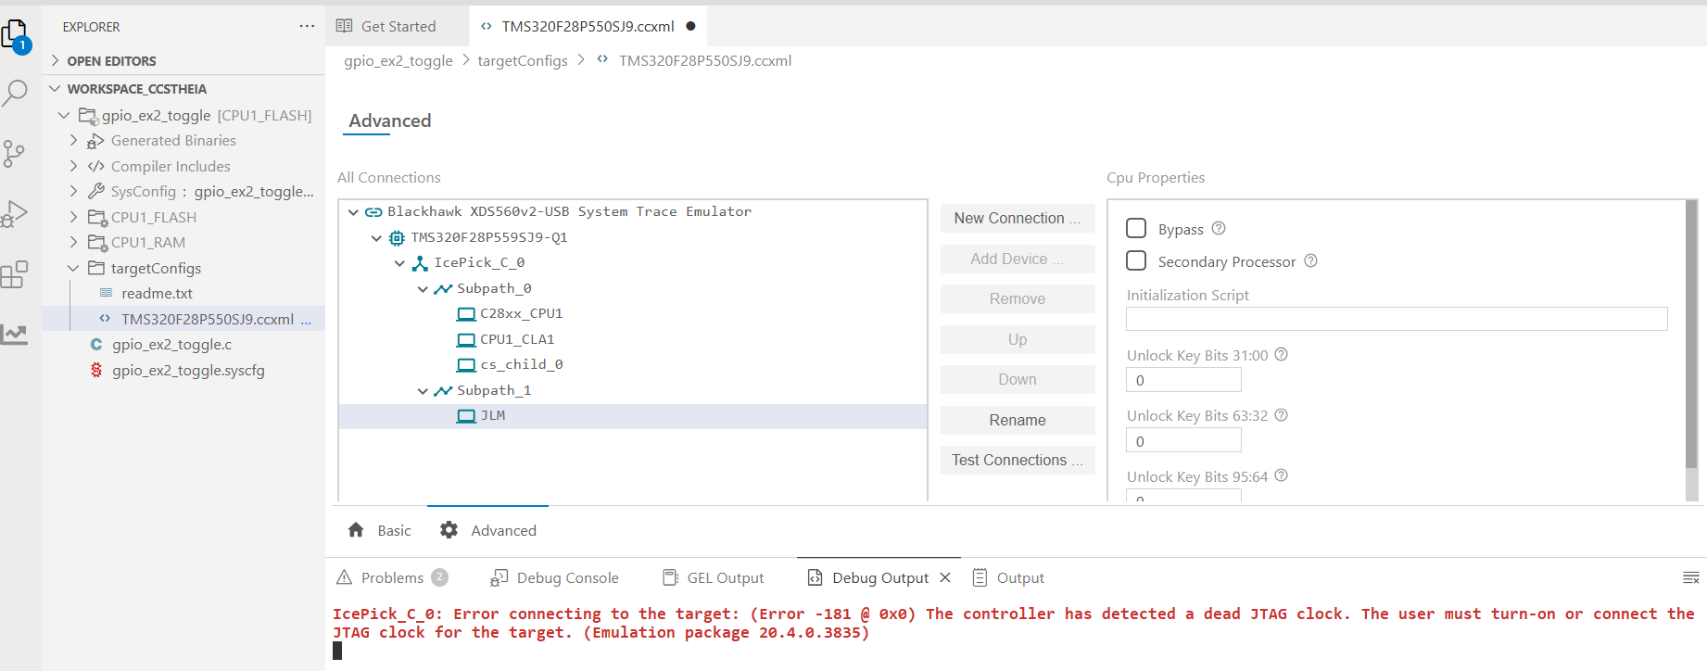Click help icon for Unlock Key Bits 31:00
The height and width of the screenshot is (671, 1707).
[x=1281, y=354]
